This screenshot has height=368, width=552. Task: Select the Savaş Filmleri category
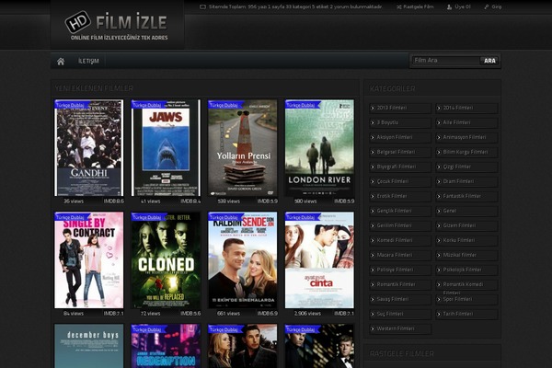400,299
